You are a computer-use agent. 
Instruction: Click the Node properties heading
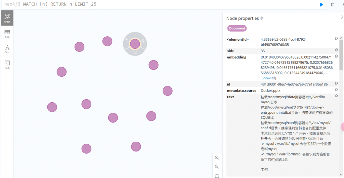coord(243,19)
